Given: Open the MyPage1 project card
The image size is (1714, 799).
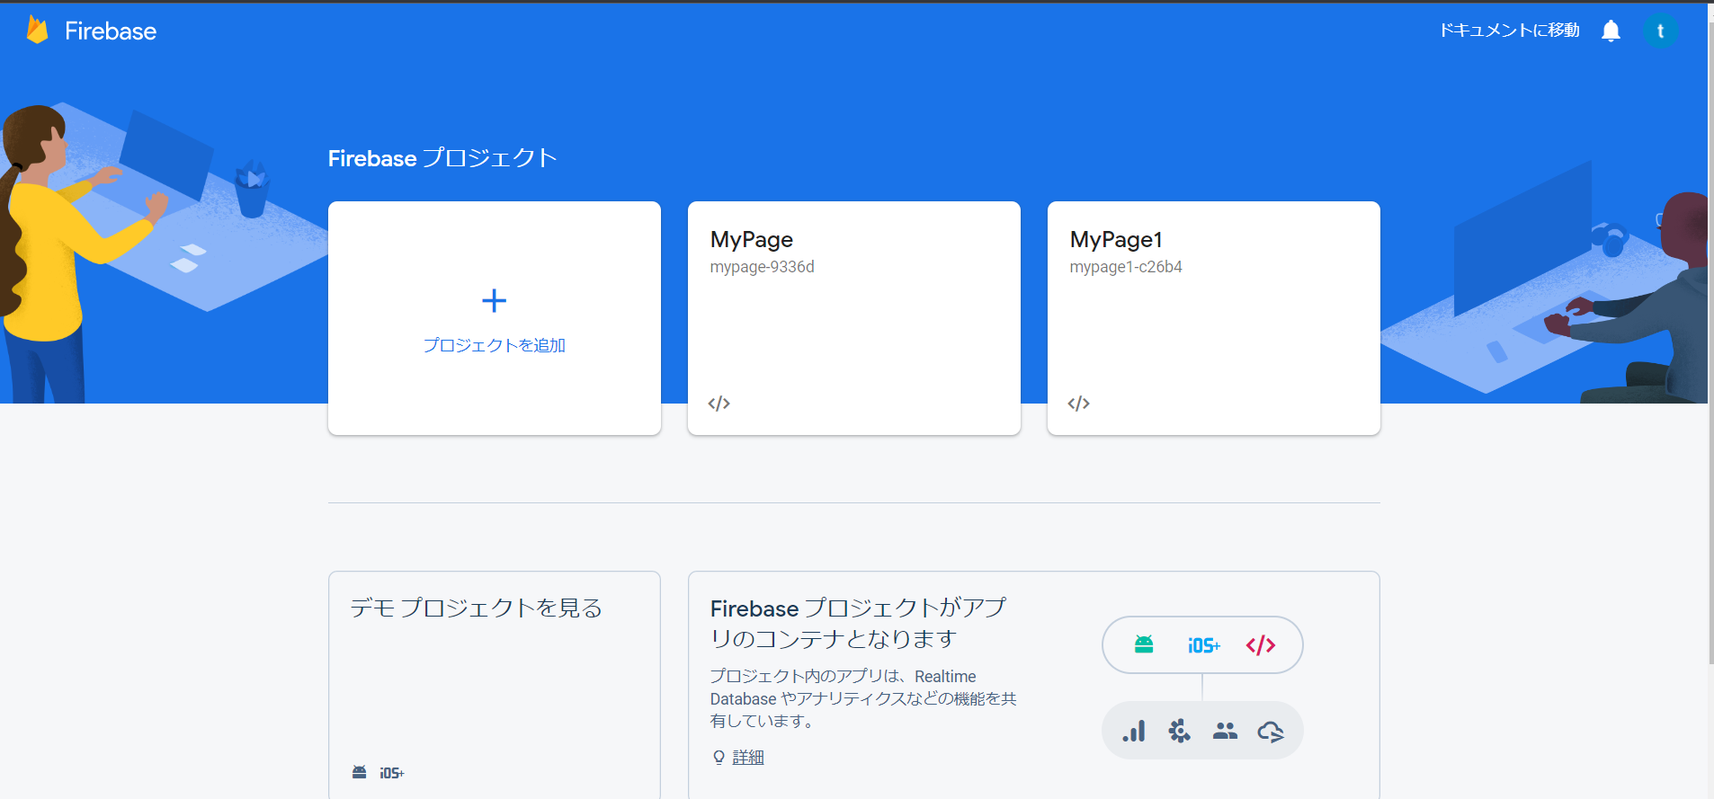Looking at the screenshot, I should 1213,318.
